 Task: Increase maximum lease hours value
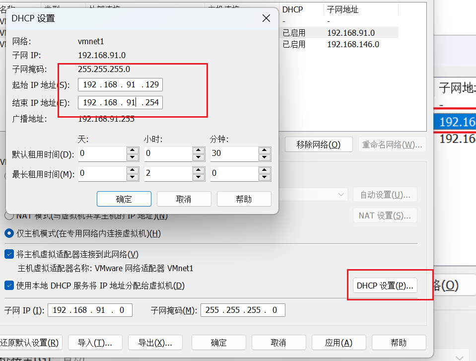pyautogui.click(x=199, y=170)
